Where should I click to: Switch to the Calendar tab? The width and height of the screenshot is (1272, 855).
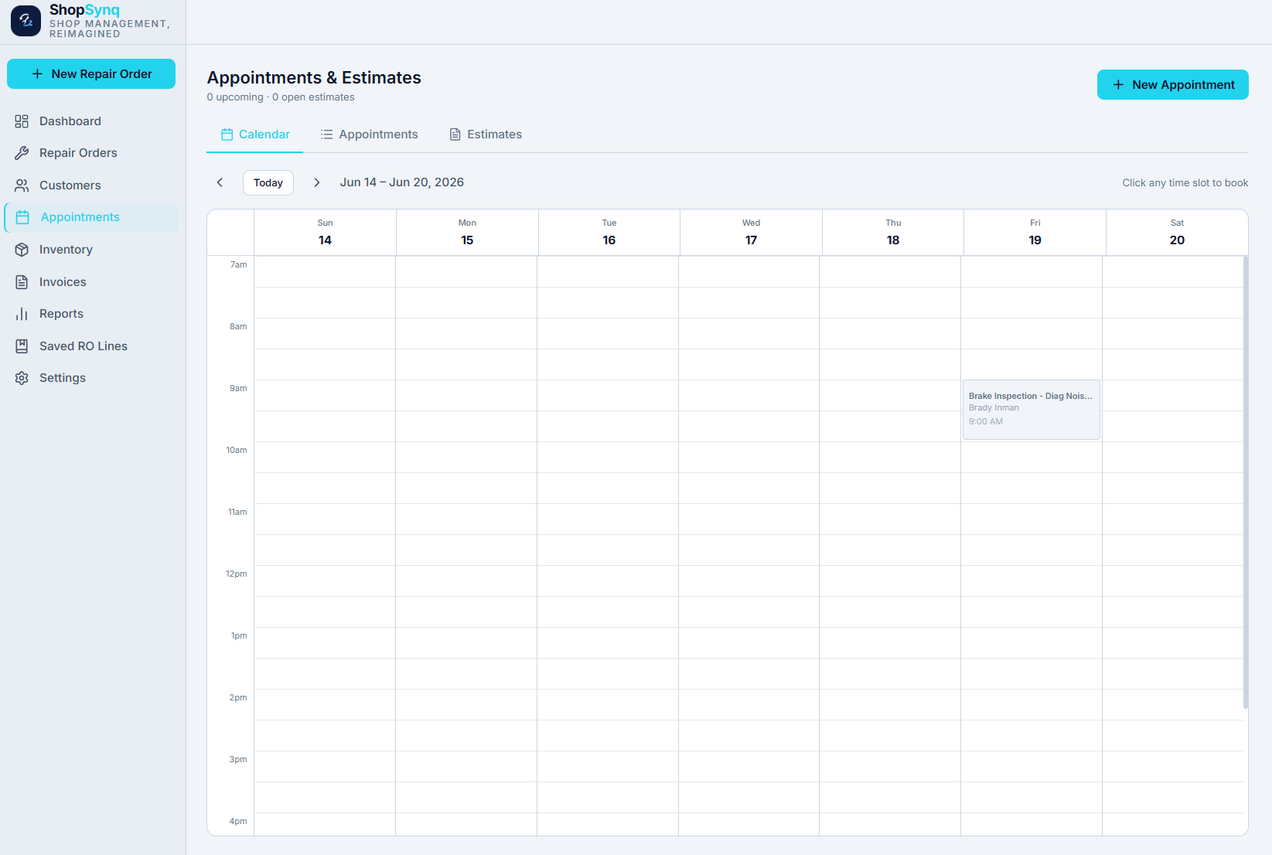[255, 135]
